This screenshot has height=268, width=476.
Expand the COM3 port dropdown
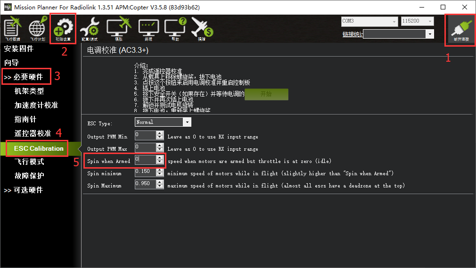coord(369,21)
